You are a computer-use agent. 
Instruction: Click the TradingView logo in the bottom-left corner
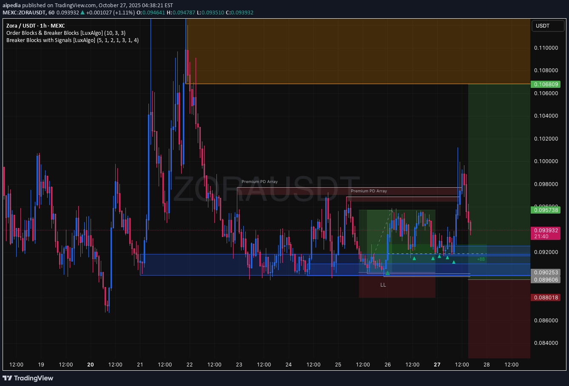pos(28,378)
